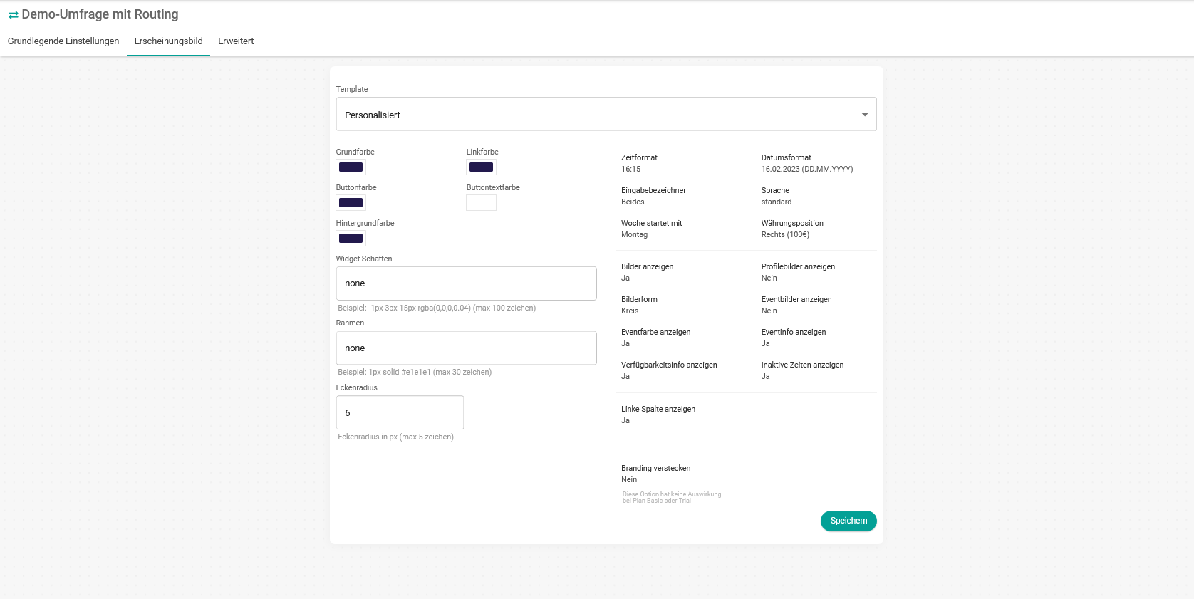Change Sprache value standard
Image resolution: width=1194 pixels, height=599 pixels.
tap(777, 202)
